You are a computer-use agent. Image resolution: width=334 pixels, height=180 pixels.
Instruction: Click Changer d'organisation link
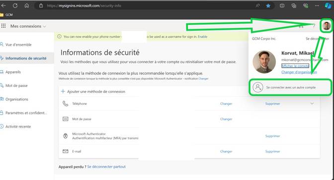(x=299, y=72)
